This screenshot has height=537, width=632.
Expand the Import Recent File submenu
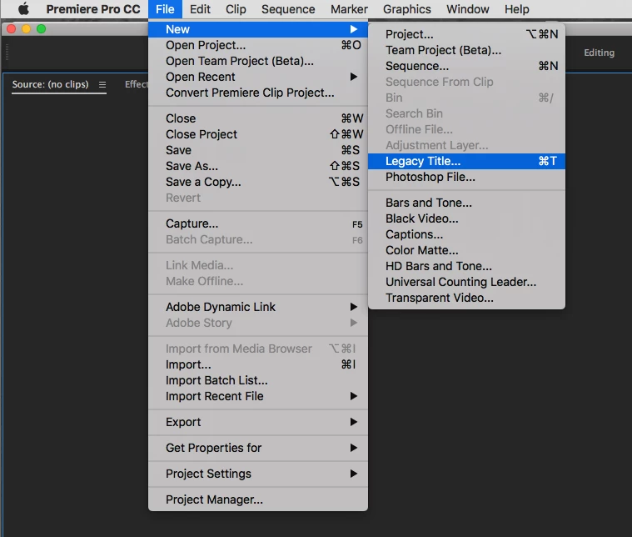coord(258,396)
